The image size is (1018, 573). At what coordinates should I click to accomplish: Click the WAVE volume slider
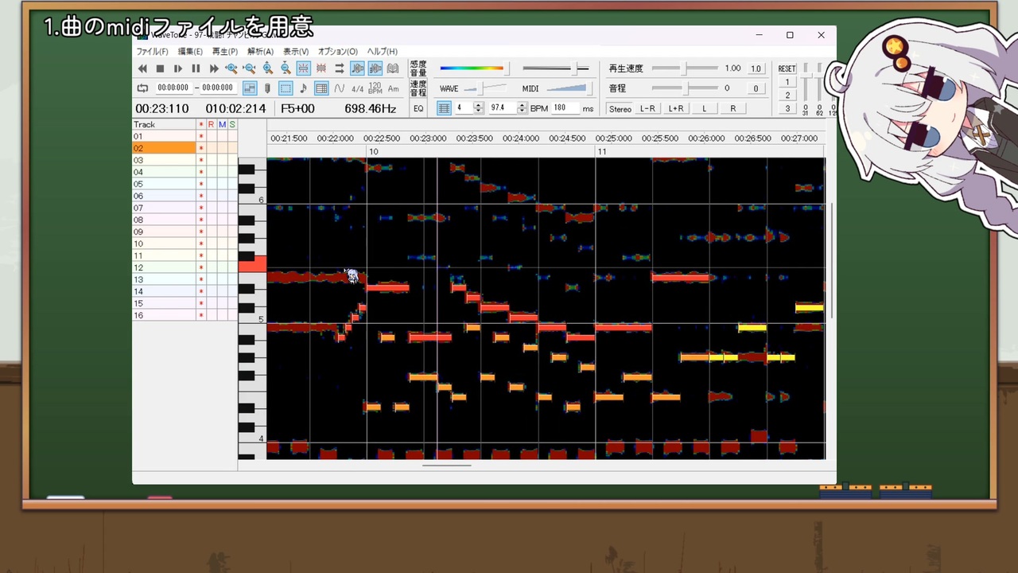484,88
